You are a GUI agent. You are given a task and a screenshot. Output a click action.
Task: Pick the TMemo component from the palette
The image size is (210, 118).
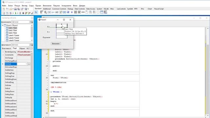pos(61,12)
